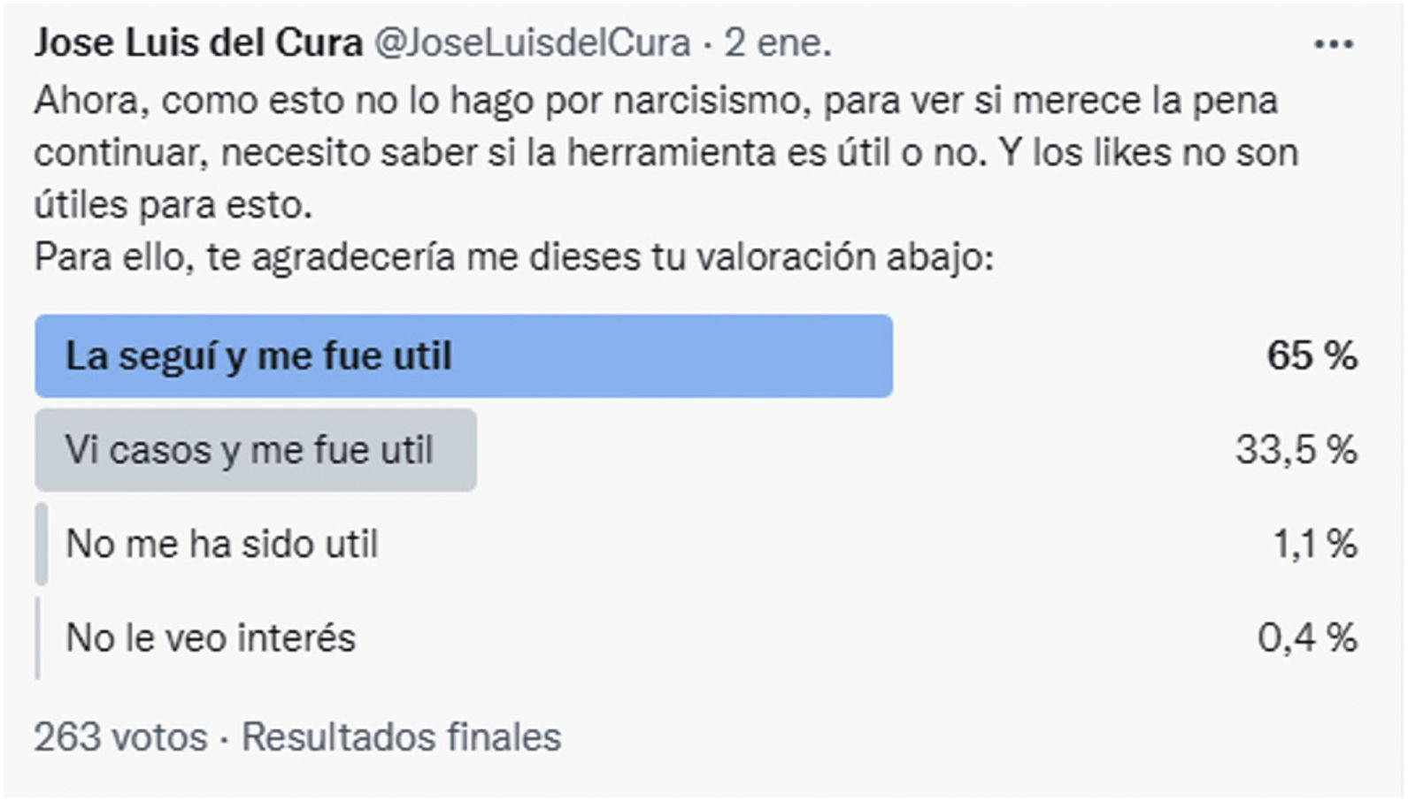Click the text line 'útiles para esto.'
The image size is (1408, 801).
(x=173, y=205)
